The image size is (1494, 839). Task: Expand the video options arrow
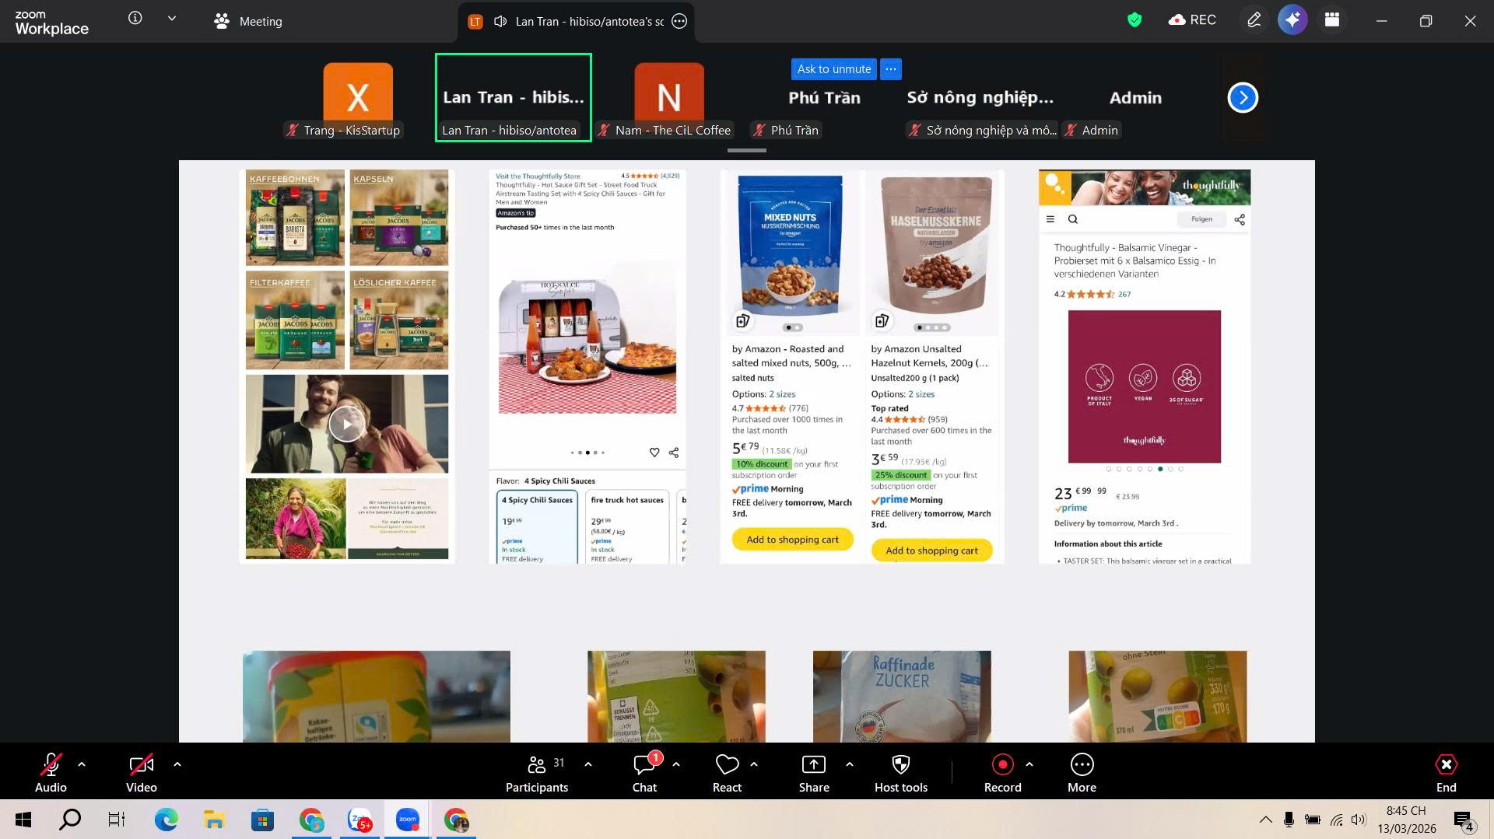[x=177, y=764]
